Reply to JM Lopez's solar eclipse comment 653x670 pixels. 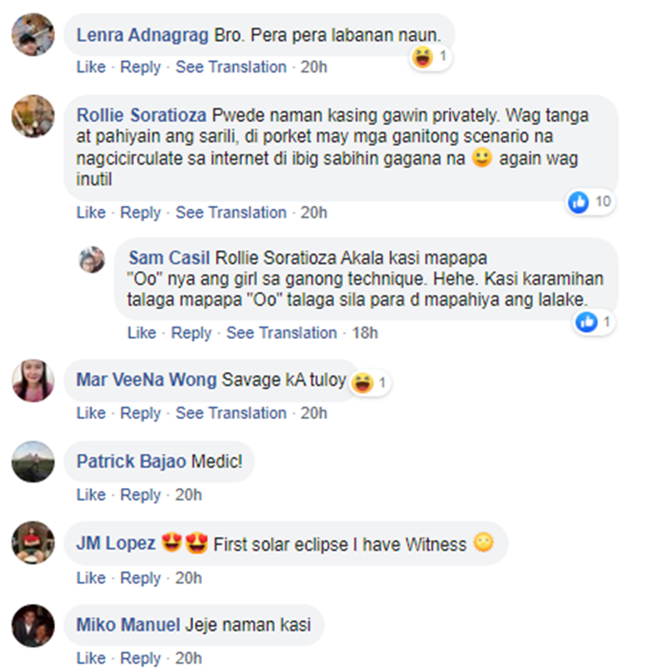[140, 578]
